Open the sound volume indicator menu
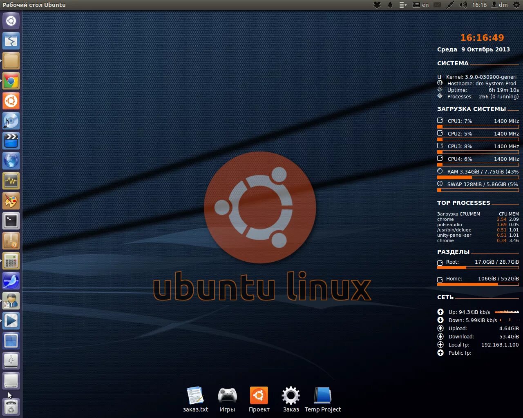The image size is (523, 418). [463, 5]
